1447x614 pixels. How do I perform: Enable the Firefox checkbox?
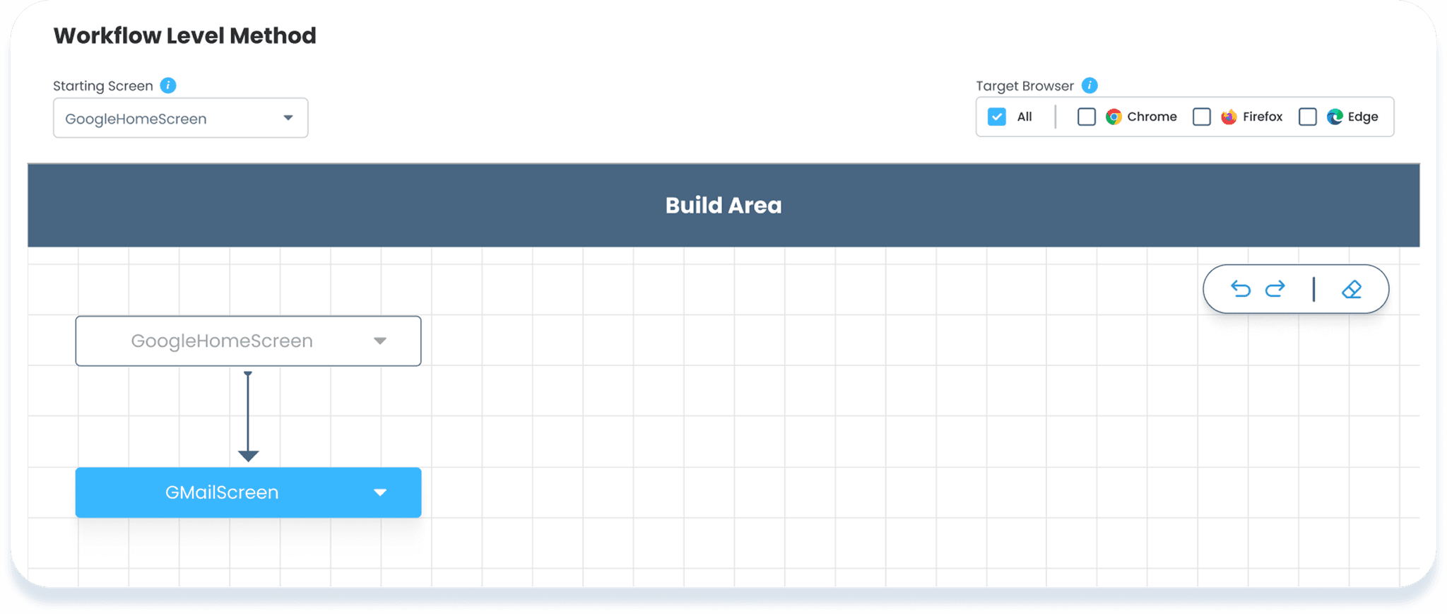click(1202, 117)
